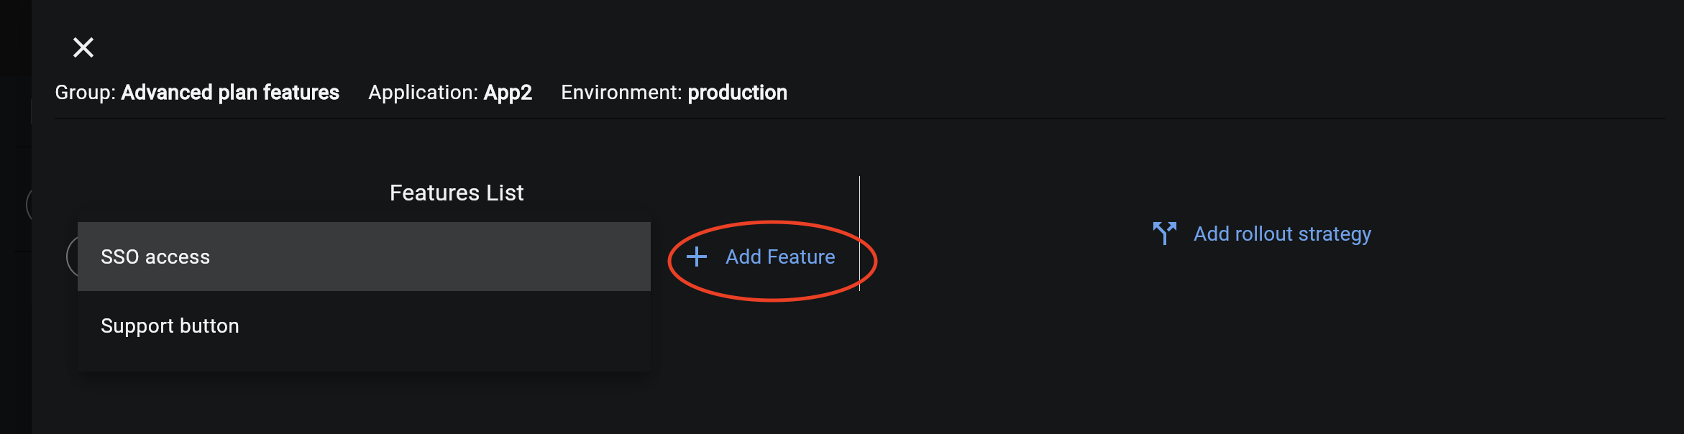1684x434 pixels.
Task: Click the Features List header
Action: coord(456,191)
